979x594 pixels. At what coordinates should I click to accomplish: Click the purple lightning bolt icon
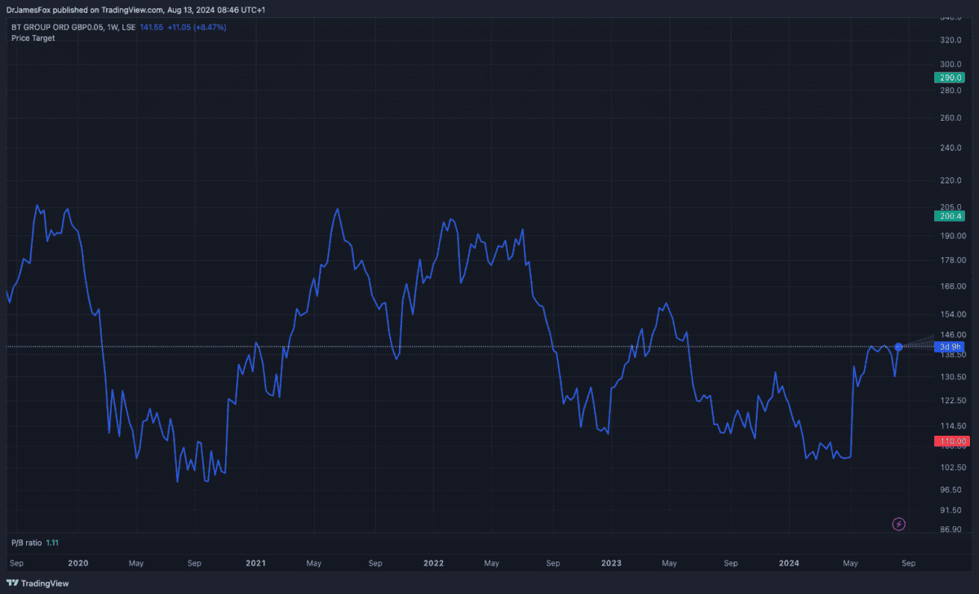899,524
